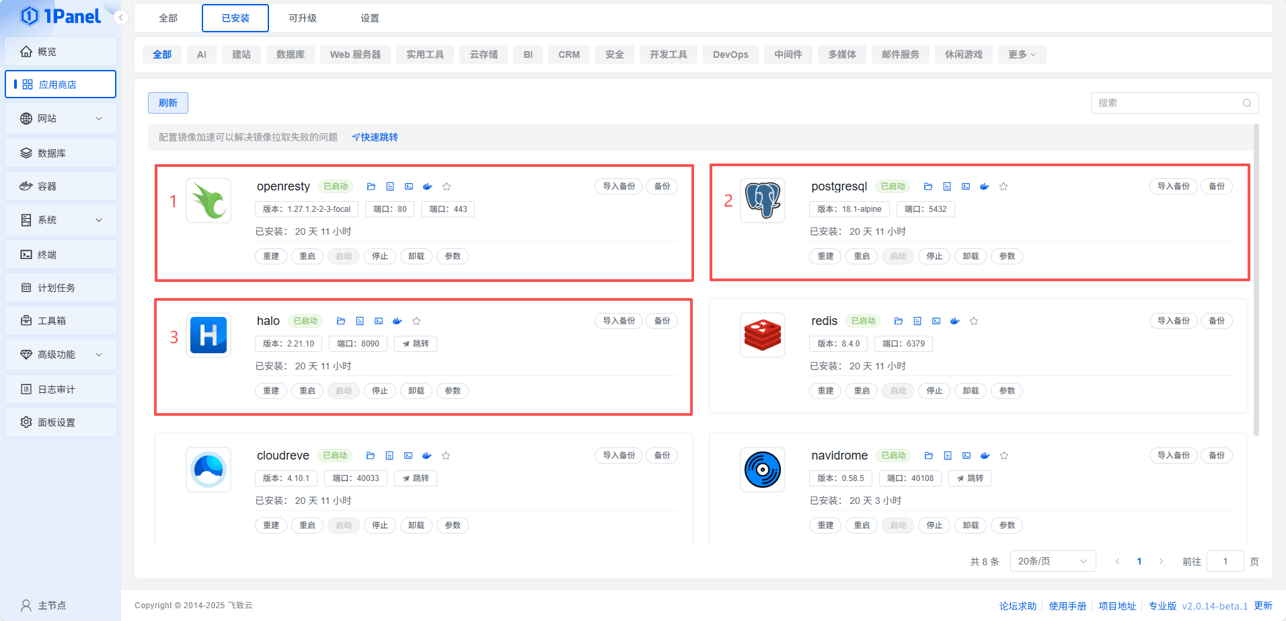The image size is (1286, 621).
Task: Click the Docker whale icon for cloudreve
Action: point(426,455)
